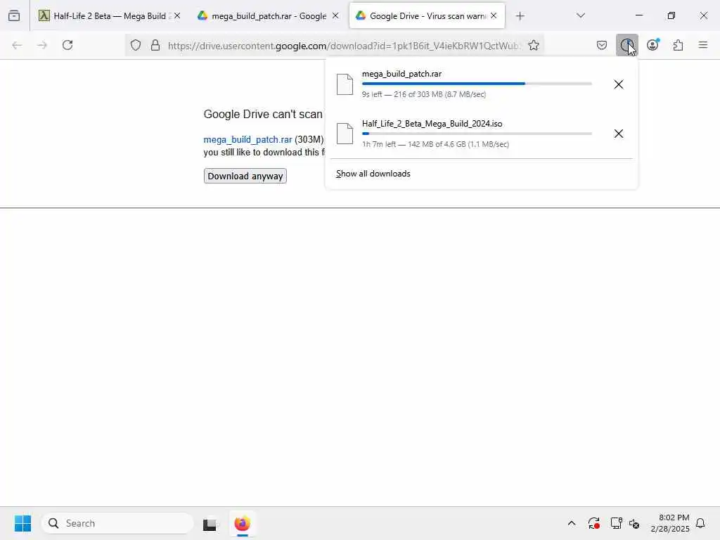Save page to Pocket
The height and width of the screenshot is (540, 720).
tap(602, 45)
